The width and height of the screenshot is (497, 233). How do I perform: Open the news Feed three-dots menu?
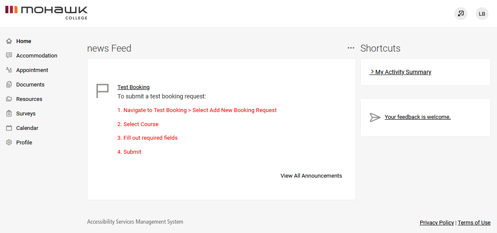tap(351, 48)
